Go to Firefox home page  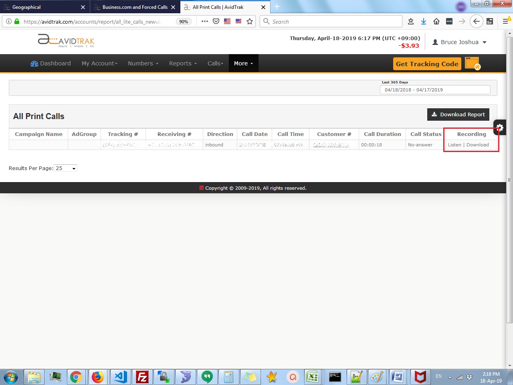point(436,22)
